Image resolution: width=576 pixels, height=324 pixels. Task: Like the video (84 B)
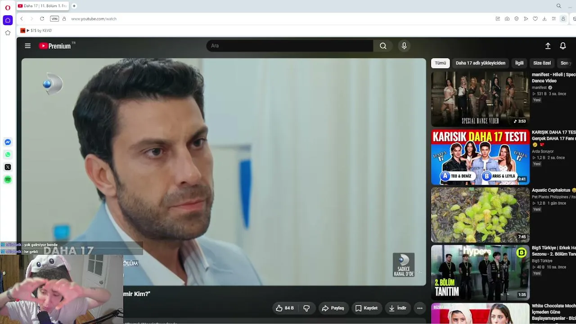tap(285, 308)
